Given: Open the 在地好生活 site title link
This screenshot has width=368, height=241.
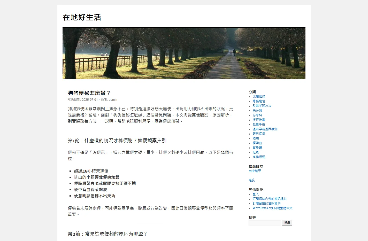Looking at the screenshot, I should tap(82, 17).
